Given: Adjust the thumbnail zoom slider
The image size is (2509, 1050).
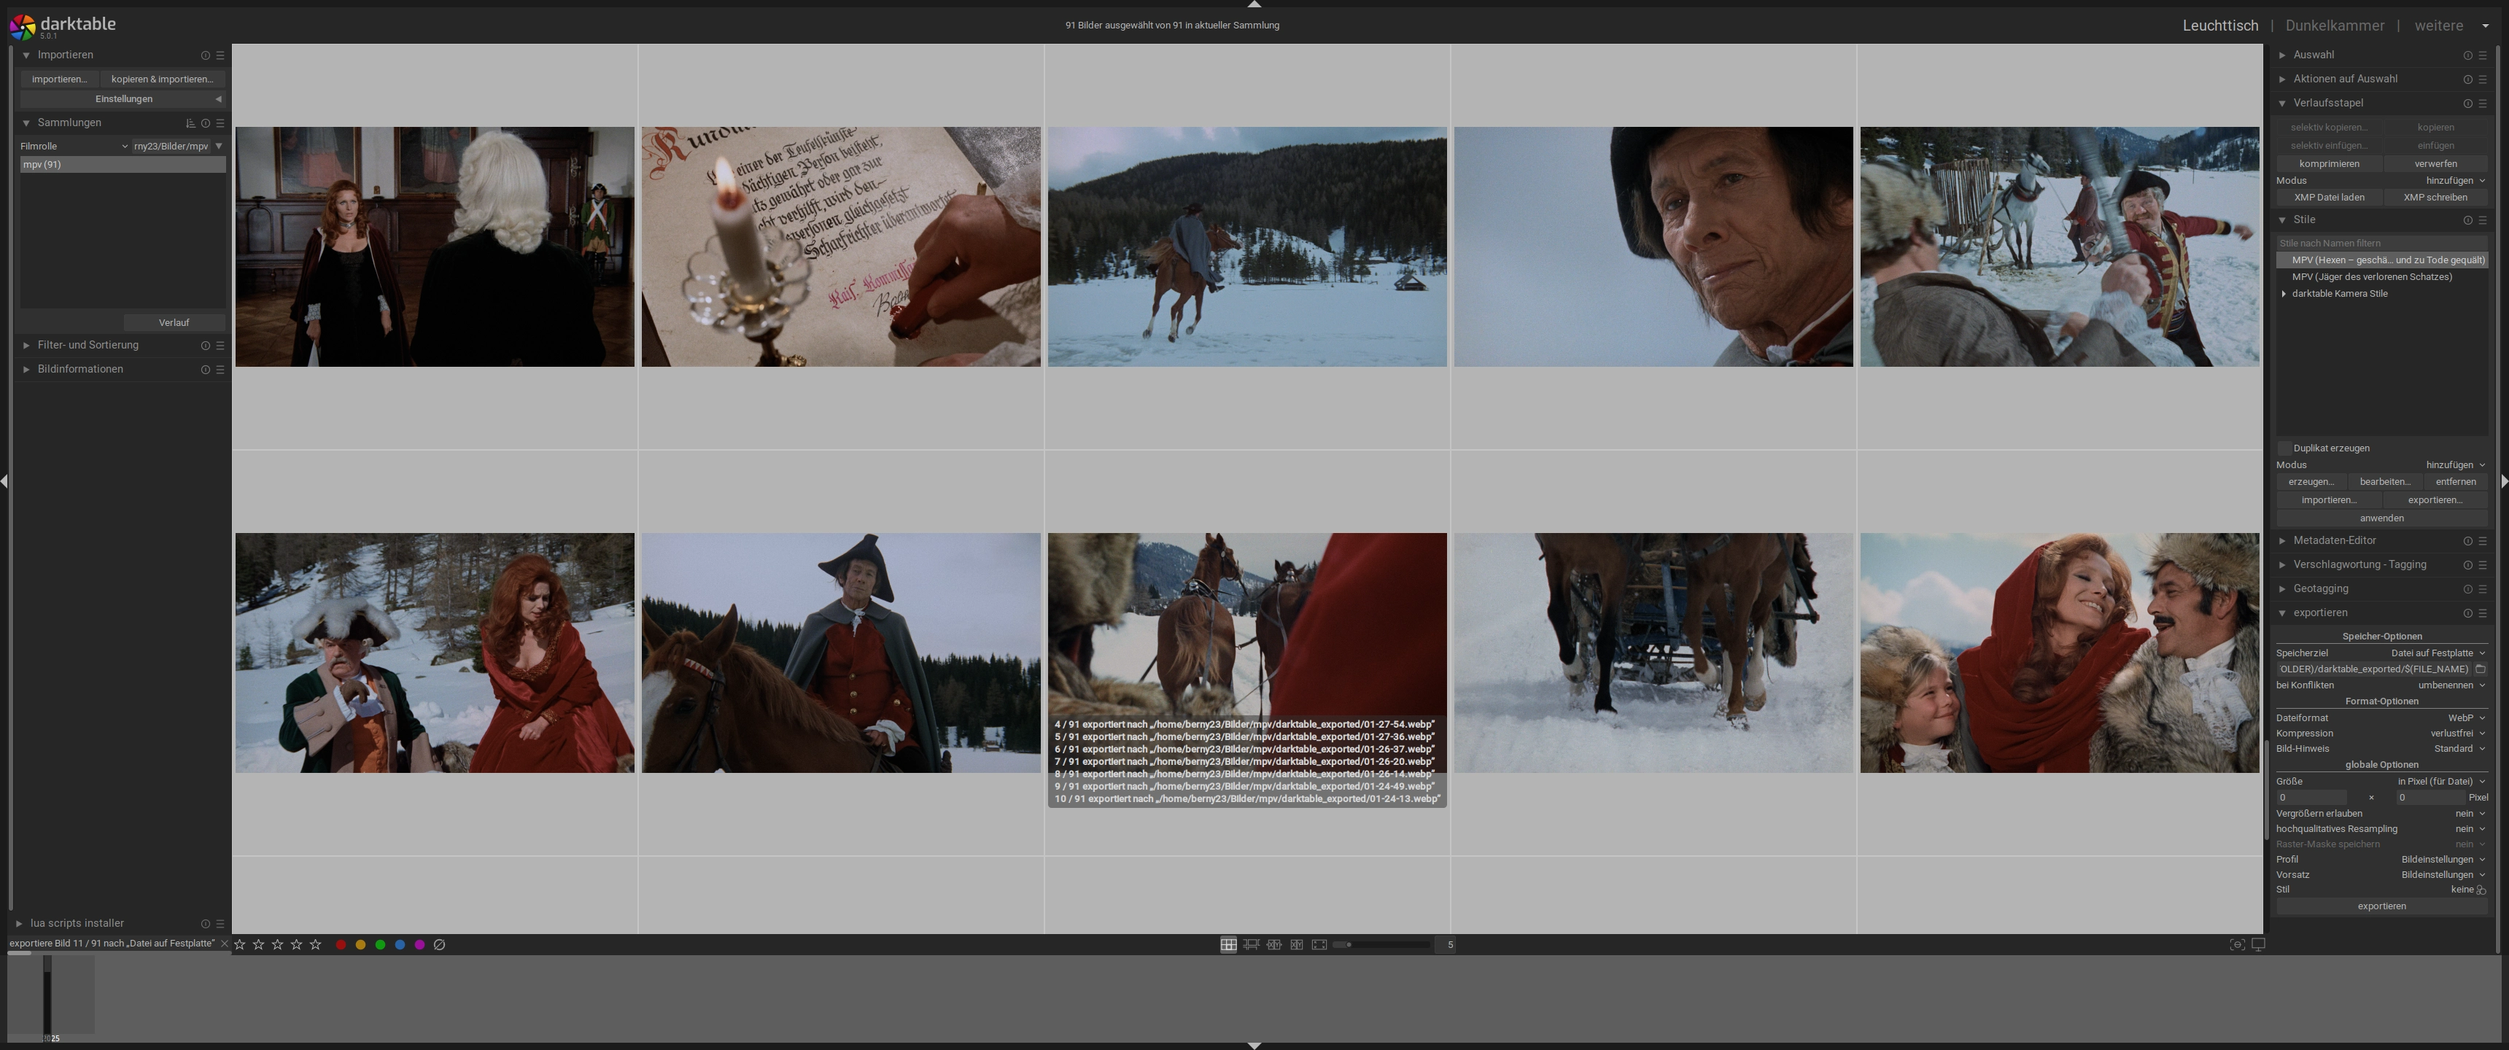Looking at the screenshot, I should point(1381,945).
